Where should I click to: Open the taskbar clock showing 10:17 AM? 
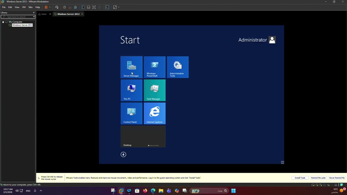(x=8, y=191)
